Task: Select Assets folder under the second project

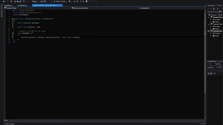Action: (x=217, y=29)
